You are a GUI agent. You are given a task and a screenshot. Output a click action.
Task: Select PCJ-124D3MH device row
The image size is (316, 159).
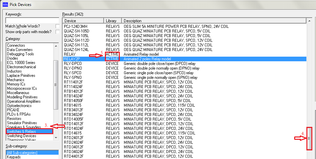[x=184, y=26]
